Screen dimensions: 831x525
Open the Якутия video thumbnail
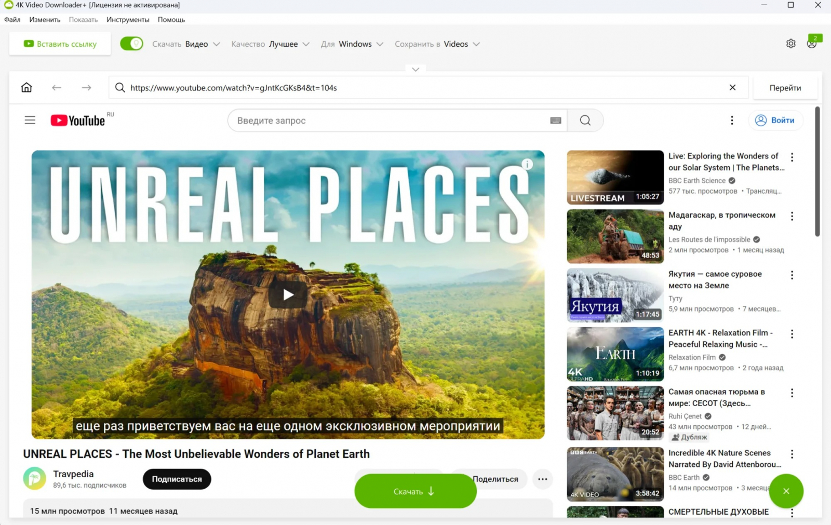615,295
